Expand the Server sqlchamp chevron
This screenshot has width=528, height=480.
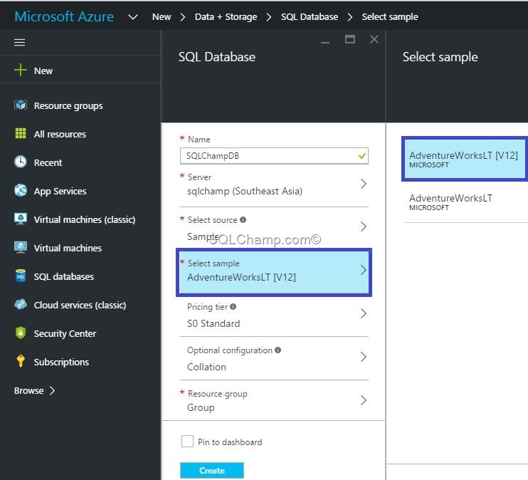[x=363, y=184]
